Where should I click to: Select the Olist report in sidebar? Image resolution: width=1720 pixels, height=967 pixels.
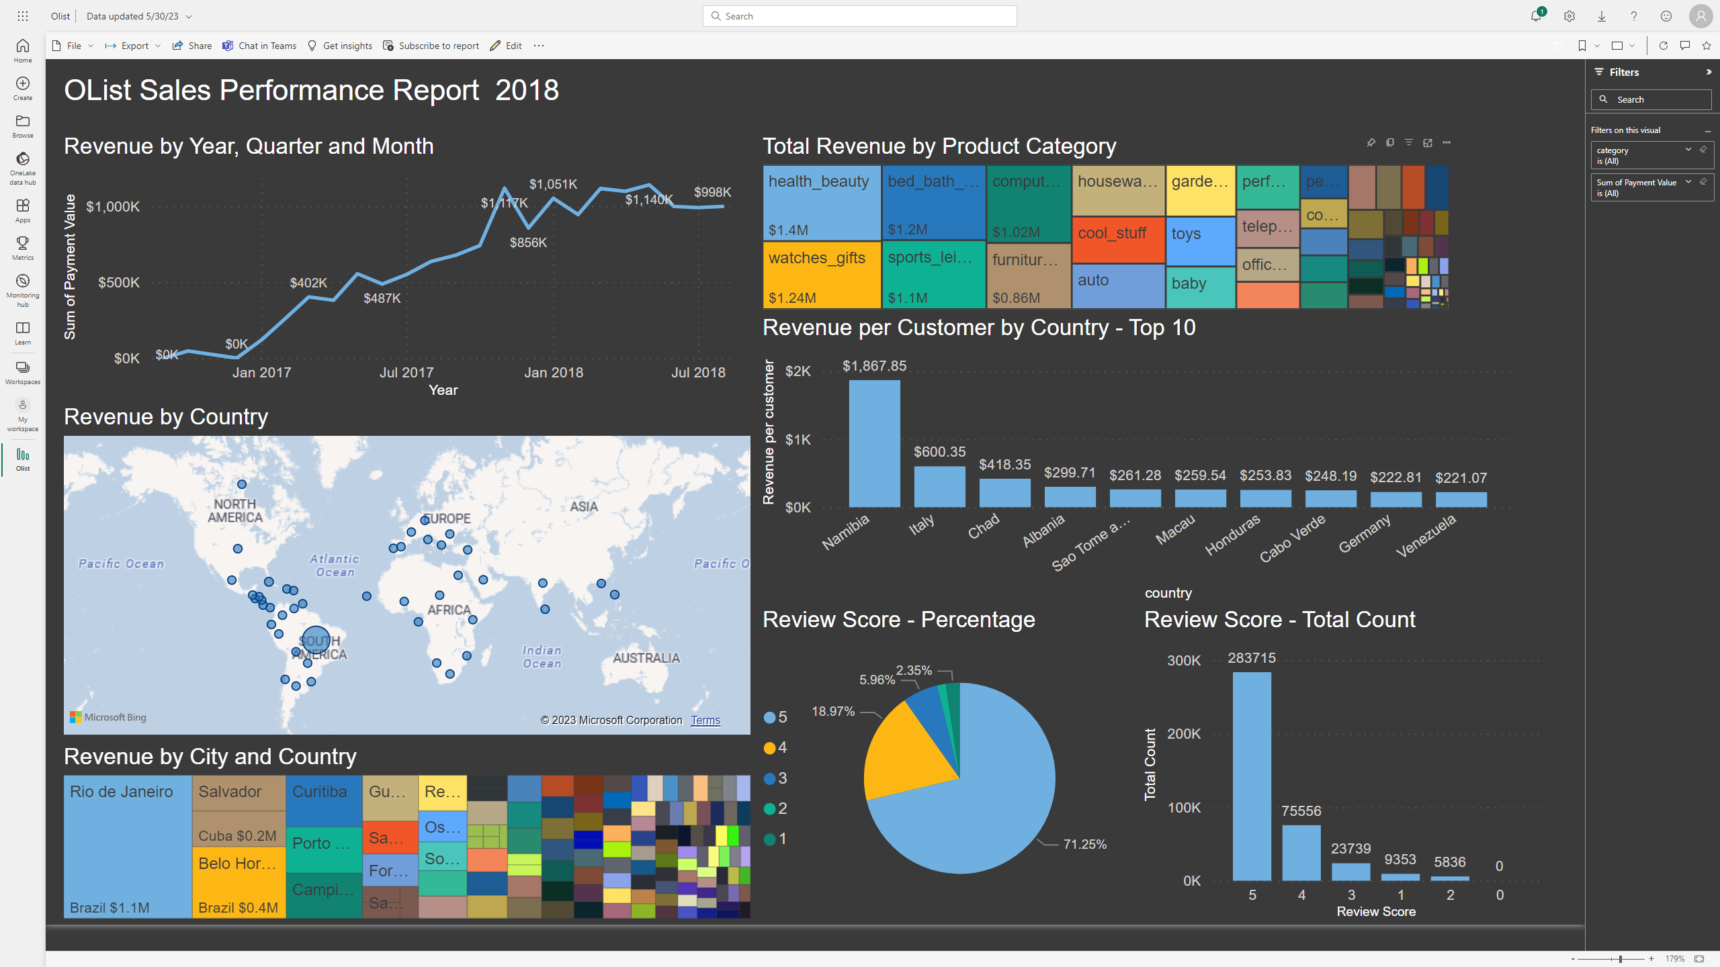coord(23,459)
